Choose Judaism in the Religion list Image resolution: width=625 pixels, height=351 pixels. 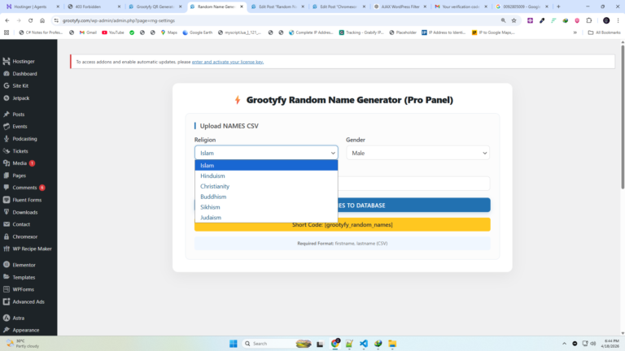coord(266,217)
